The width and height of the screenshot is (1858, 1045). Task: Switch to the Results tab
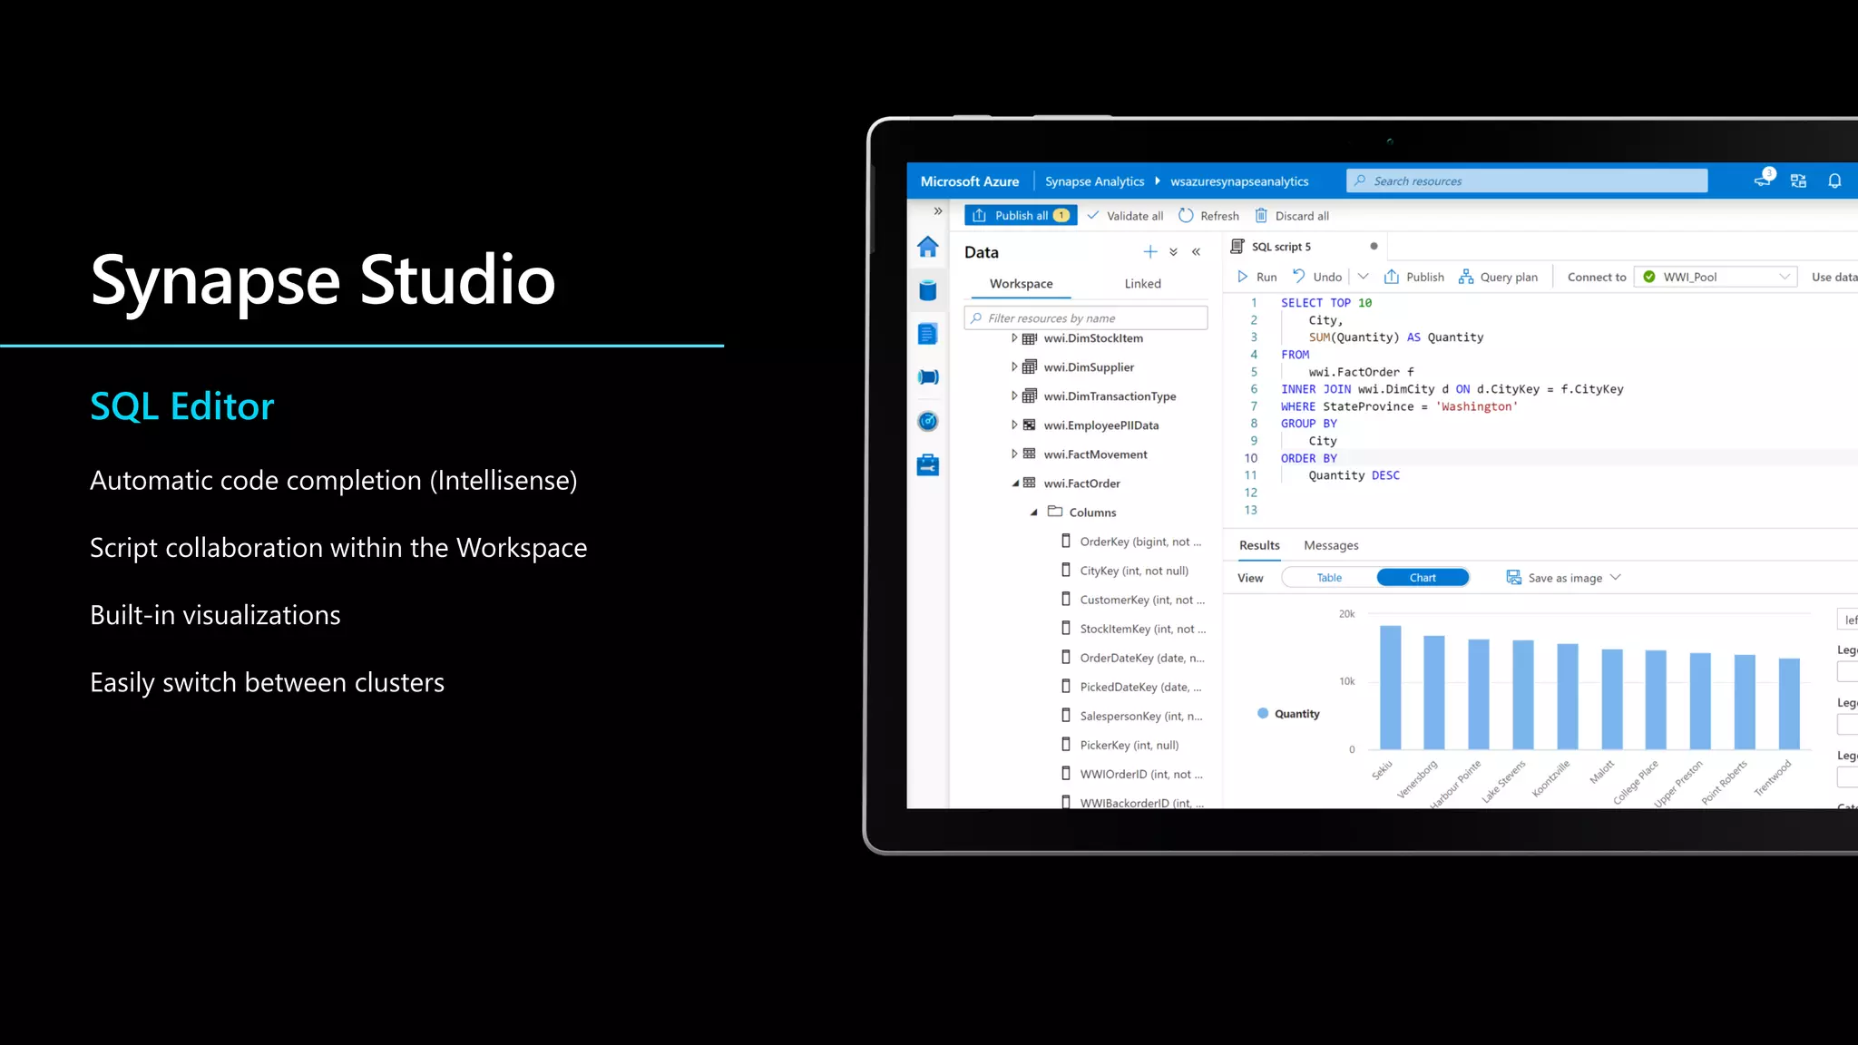[1259, 545]
